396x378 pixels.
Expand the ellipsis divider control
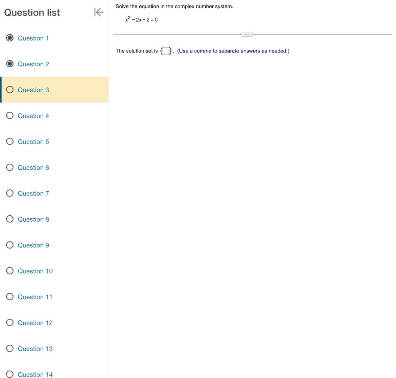coord(247,34)
